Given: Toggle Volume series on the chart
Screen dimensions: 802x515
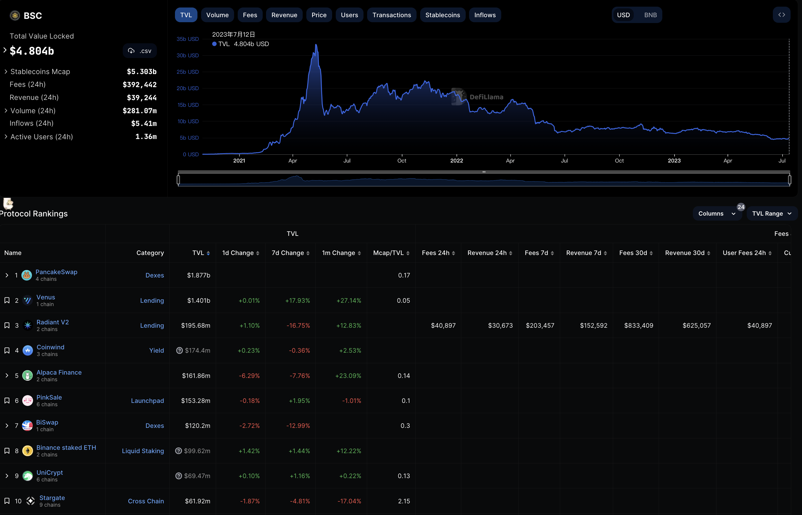Looking at the screenshot, I should pos(217,15).
